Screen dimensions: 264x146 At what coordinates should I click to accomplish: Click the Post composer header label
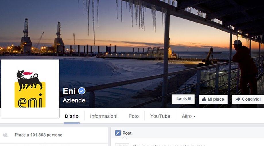coord(127,133)
